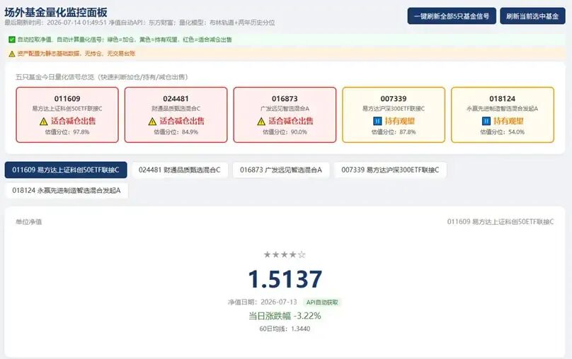Click warning triangle in orange asset notice
This screenshot has height=359, width=572.
pos(11,54)
